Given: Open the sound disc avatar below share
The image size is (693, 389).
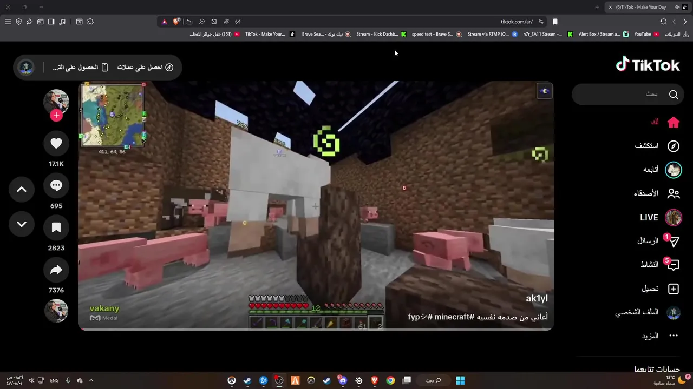Looking at the screenshot, I should (x=56, y=311).
